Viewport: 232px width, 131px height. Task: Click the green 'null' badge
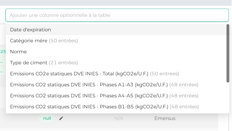(x=47, y=118)
